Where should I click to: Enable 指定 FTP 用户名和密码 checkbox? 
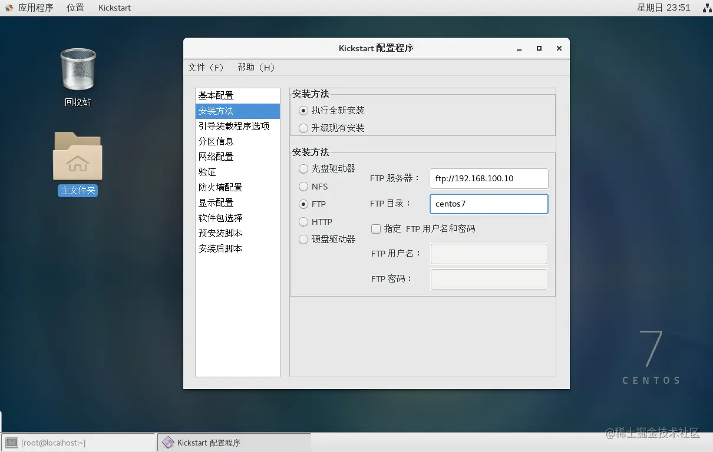[376, 228]
